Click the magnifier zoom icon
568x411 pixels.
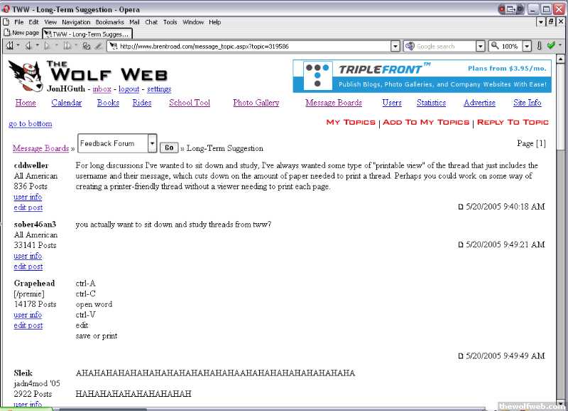494,46
